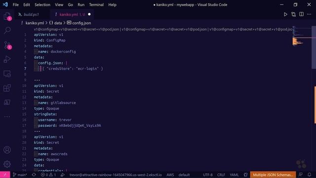316x178 pixels.
Task: Click Multiple JSON Schemas status button
Action: pyautogui.click(x=273, y=175)
